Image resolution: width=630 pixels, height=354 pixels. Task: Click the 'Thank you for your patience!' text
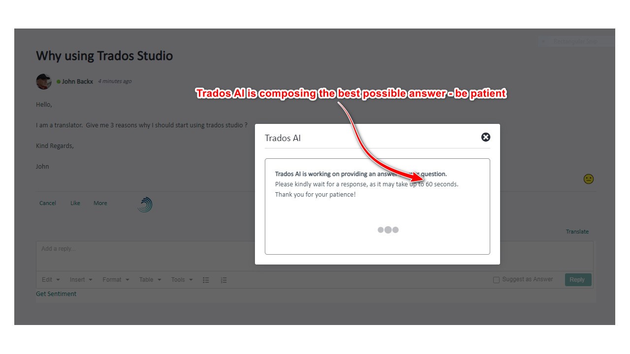click(315, 195)
